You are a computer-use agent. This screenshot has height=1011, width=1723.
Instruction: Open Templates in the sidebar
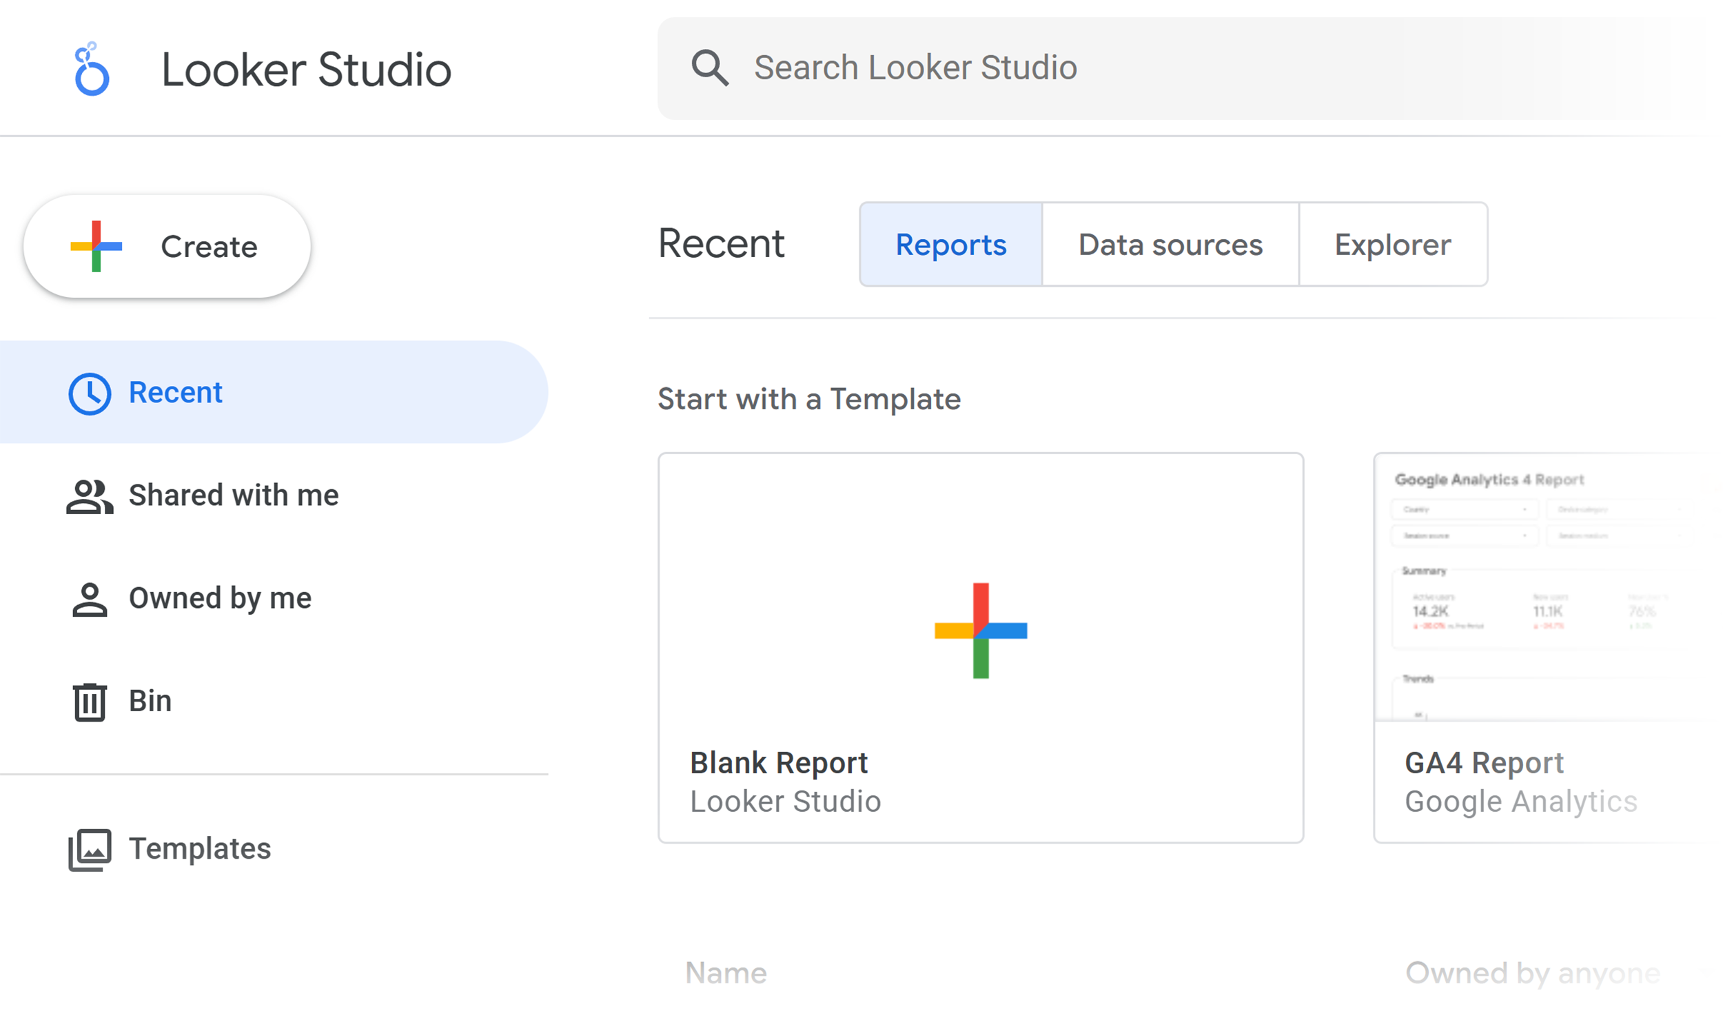coord(274,848)
